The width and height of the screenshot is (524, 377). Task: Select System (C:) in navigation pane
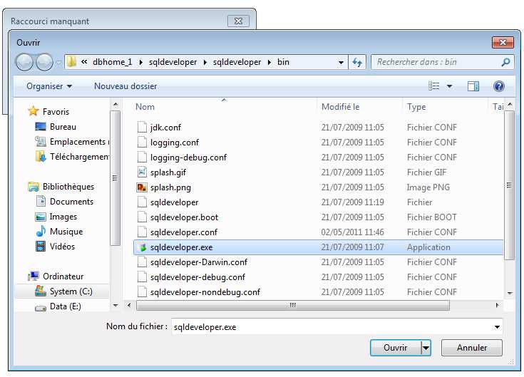(69, 291)
